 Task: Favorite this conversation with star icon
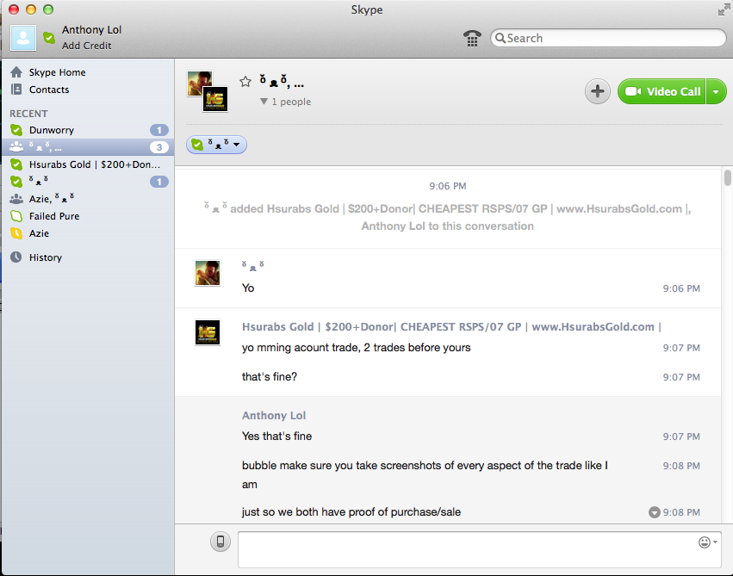coord(245,82)
